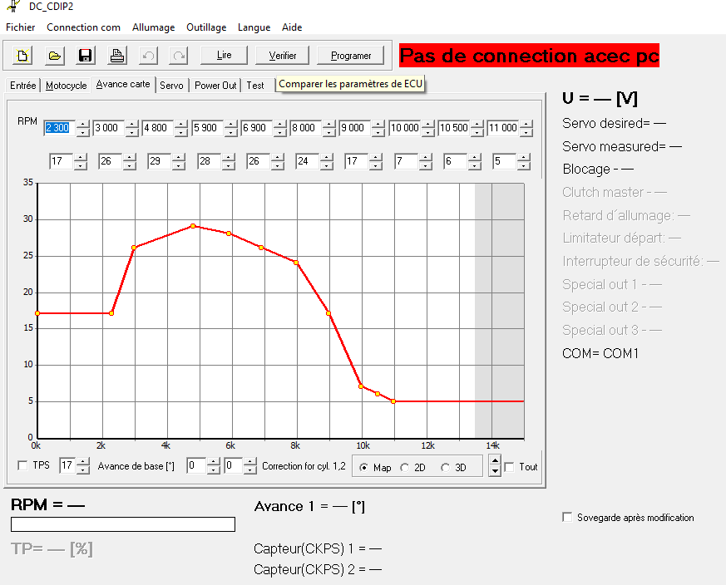Click the Verifier button
The image size is (726, 585).
click(x=283, y=56)
